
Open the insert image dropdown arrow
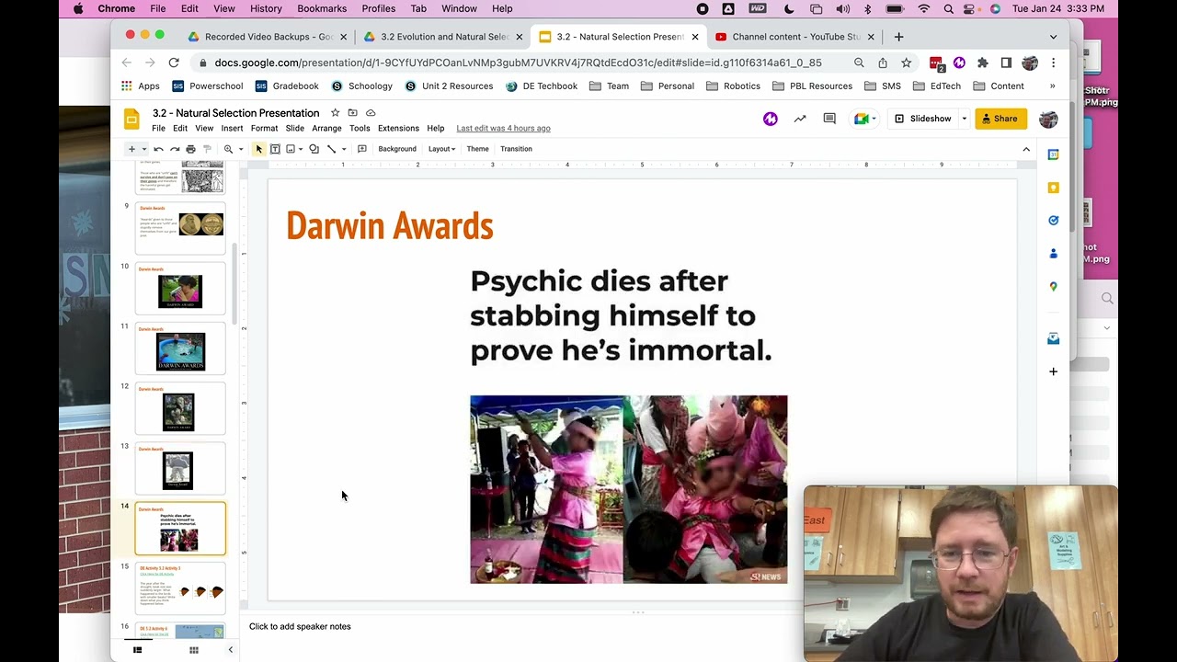(x=301, y=149)
